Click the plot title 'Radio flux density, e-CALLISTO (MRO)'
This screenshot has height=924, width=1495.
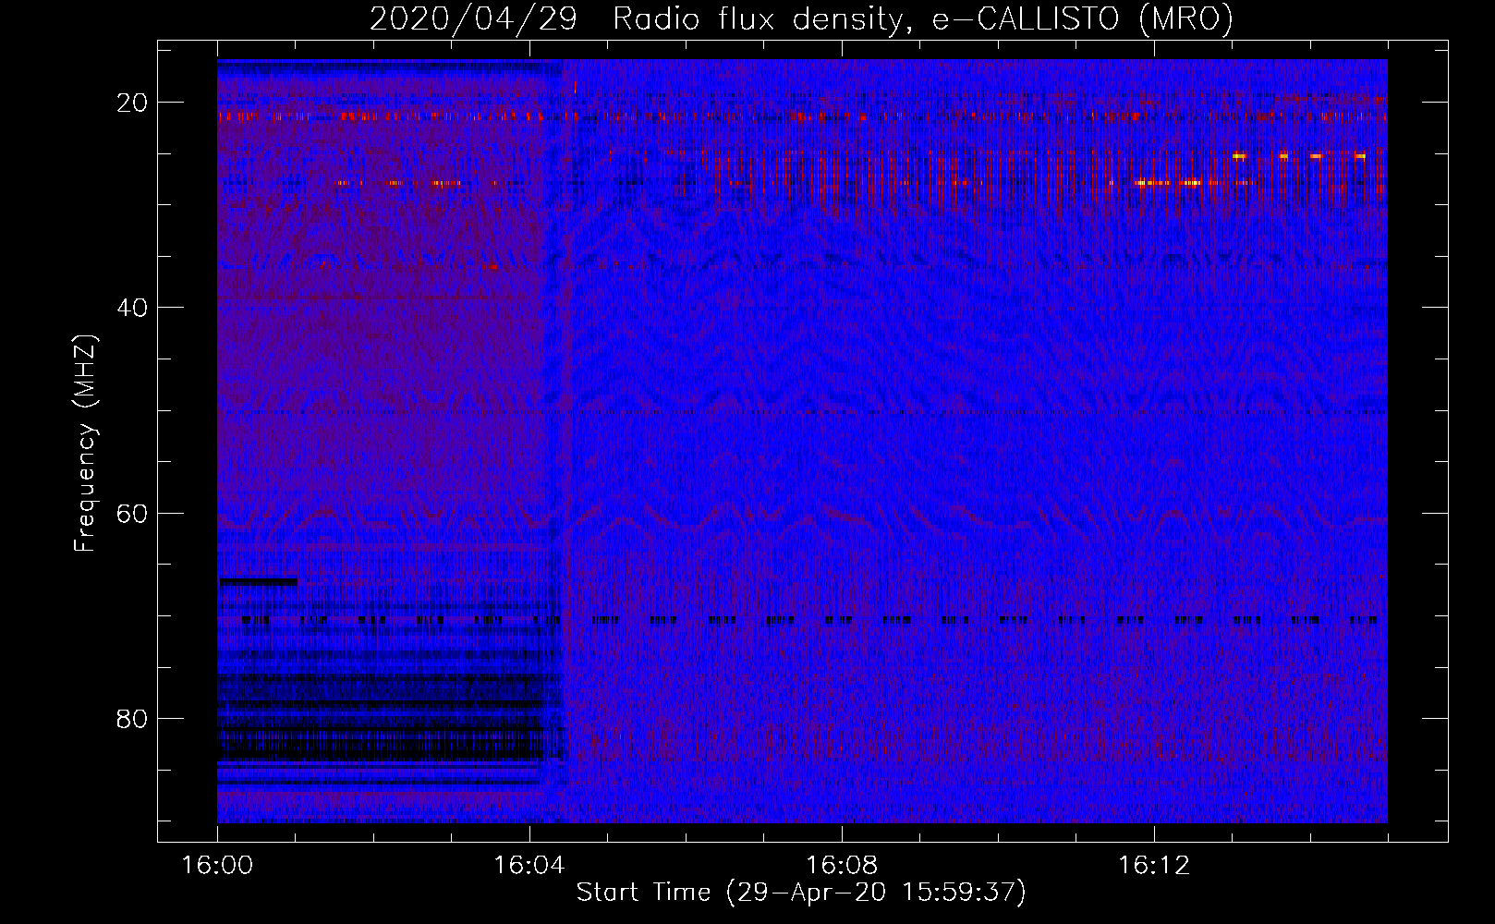[x=922, y=19]
